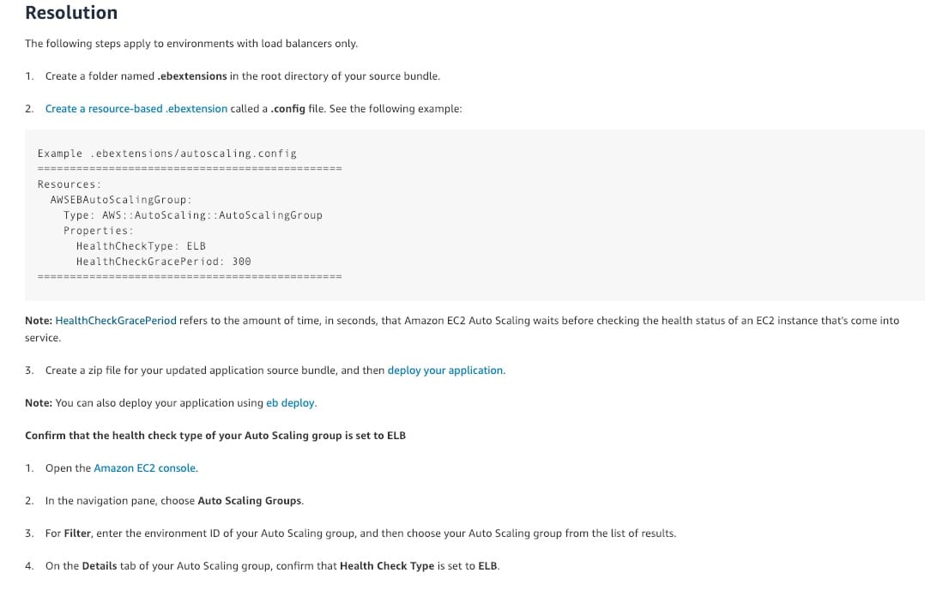Click the "HealthCheckType: ELB" code line
The width and height of the screenshot is (925, 591).
point(141,246)
